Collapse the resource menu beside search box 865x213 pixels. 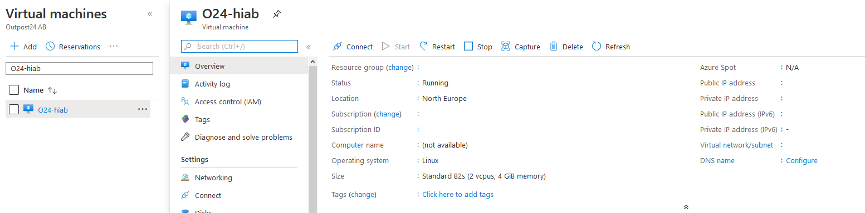point(309,47)
